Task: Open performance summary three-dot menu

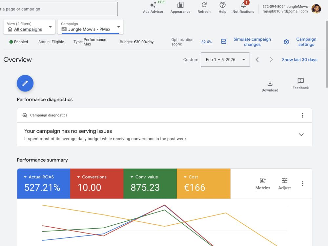Action: coord(302,184)
